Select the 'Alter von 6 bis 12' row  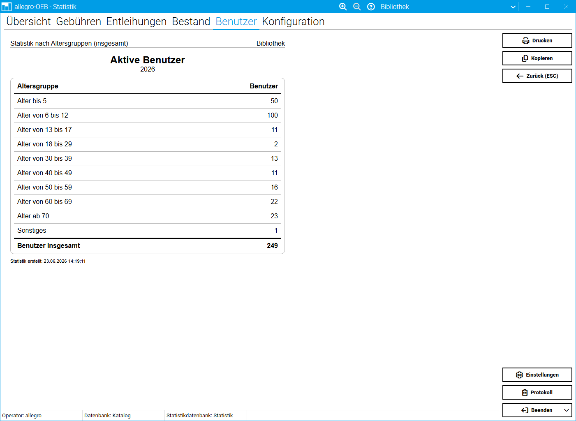tap(148, 116)
